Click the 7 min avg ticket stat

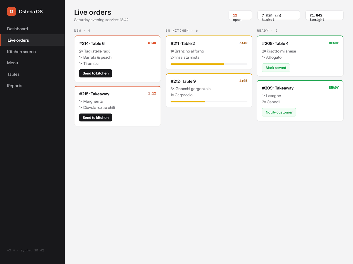click(279, 15)
